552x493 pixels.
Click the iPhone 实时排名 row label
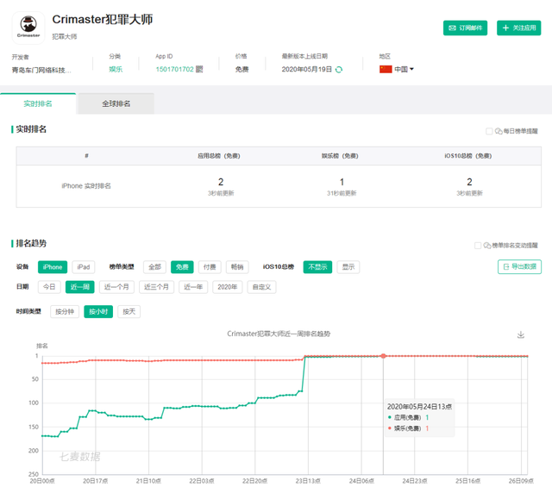click(86, 186)
